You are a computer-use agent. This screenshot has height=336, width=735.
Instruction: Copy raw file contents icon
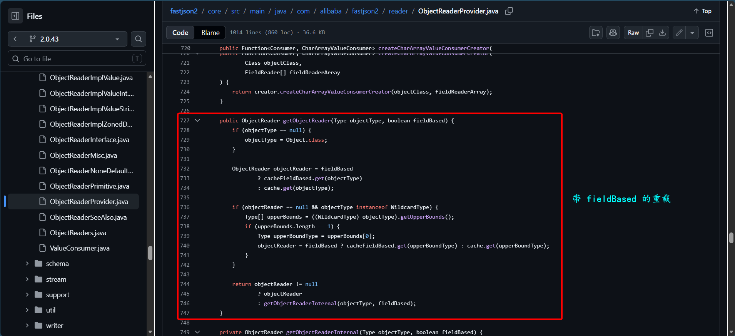(650, 33)
